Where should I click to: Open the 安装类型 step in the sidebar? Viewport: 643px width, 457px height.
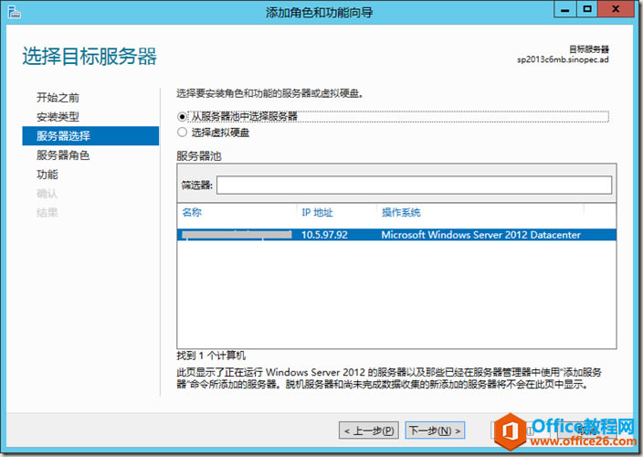click(x=58, y=117)
